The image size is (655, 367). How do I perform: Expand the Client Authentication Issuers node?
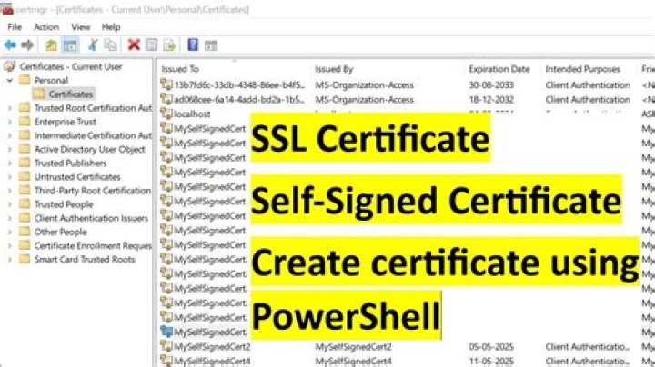[10, 218]
